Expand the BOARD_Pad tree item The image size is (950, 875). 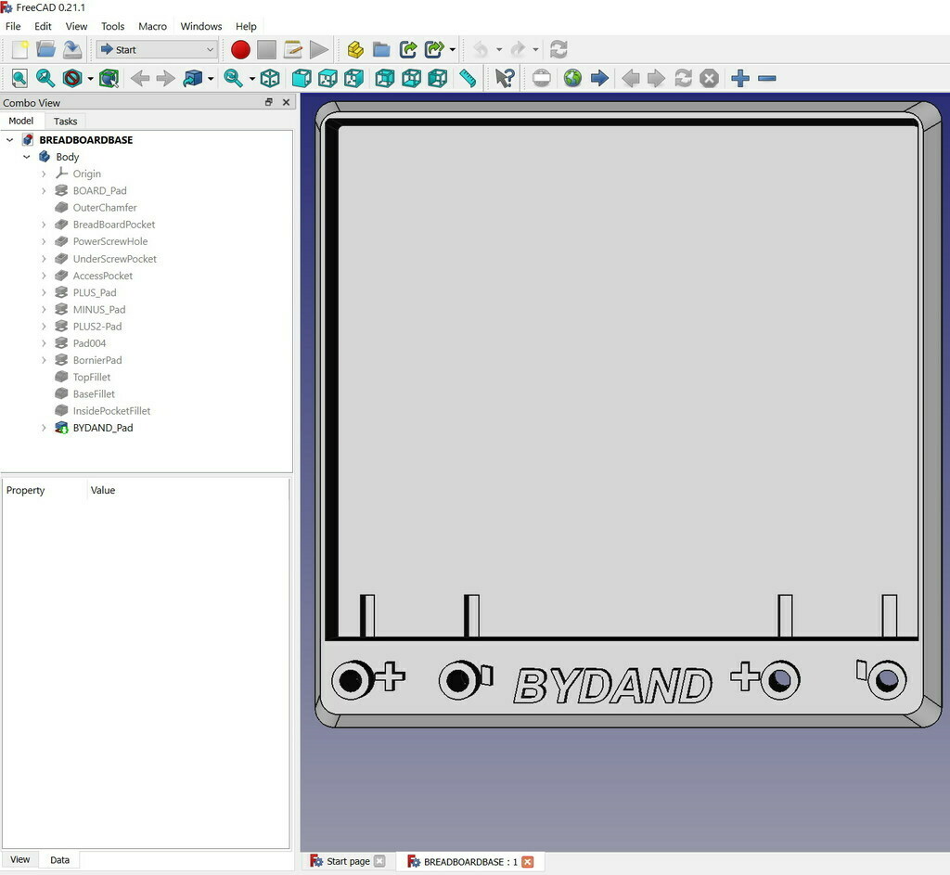click(x=44, y=191)
